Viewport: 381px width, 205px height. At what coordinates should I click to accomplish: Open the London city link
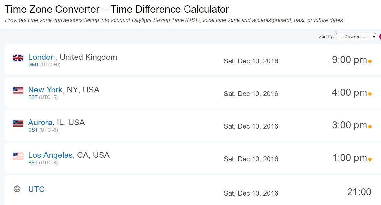41,57
